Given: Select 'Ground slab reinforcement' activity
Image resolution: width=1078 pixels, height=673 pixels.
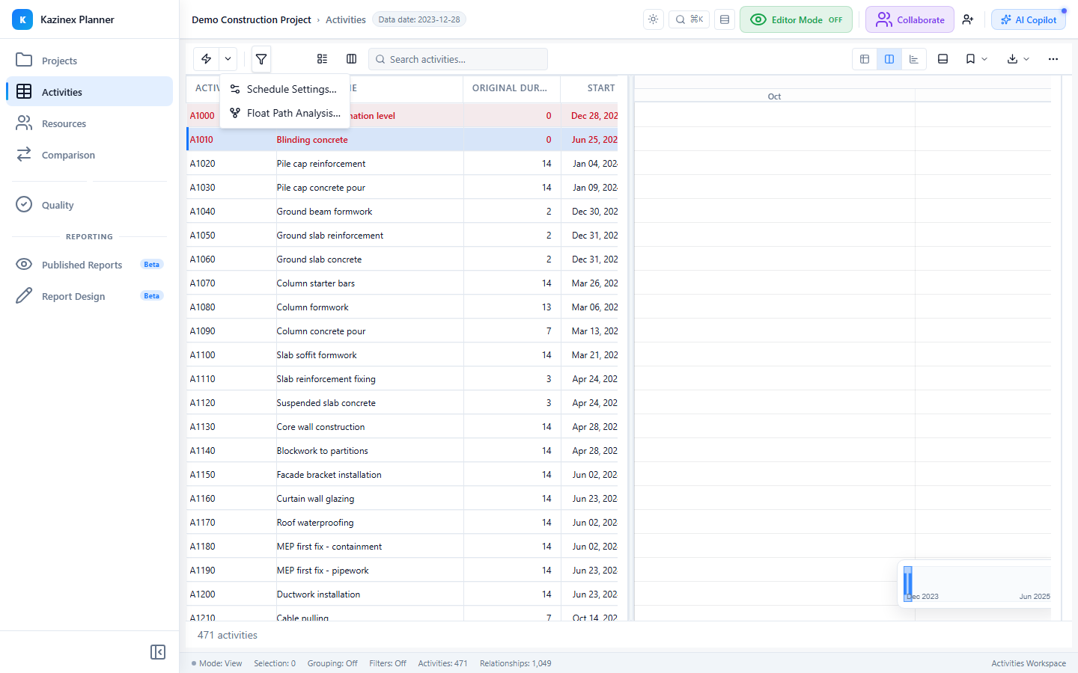Looking at the screenshot, I should (329, 236).
